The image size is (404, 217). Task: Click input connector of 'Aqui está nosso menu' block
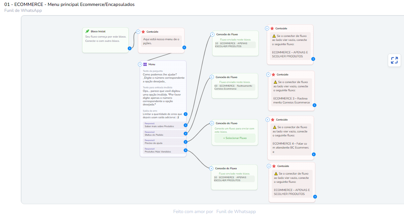tap(138, 32)
